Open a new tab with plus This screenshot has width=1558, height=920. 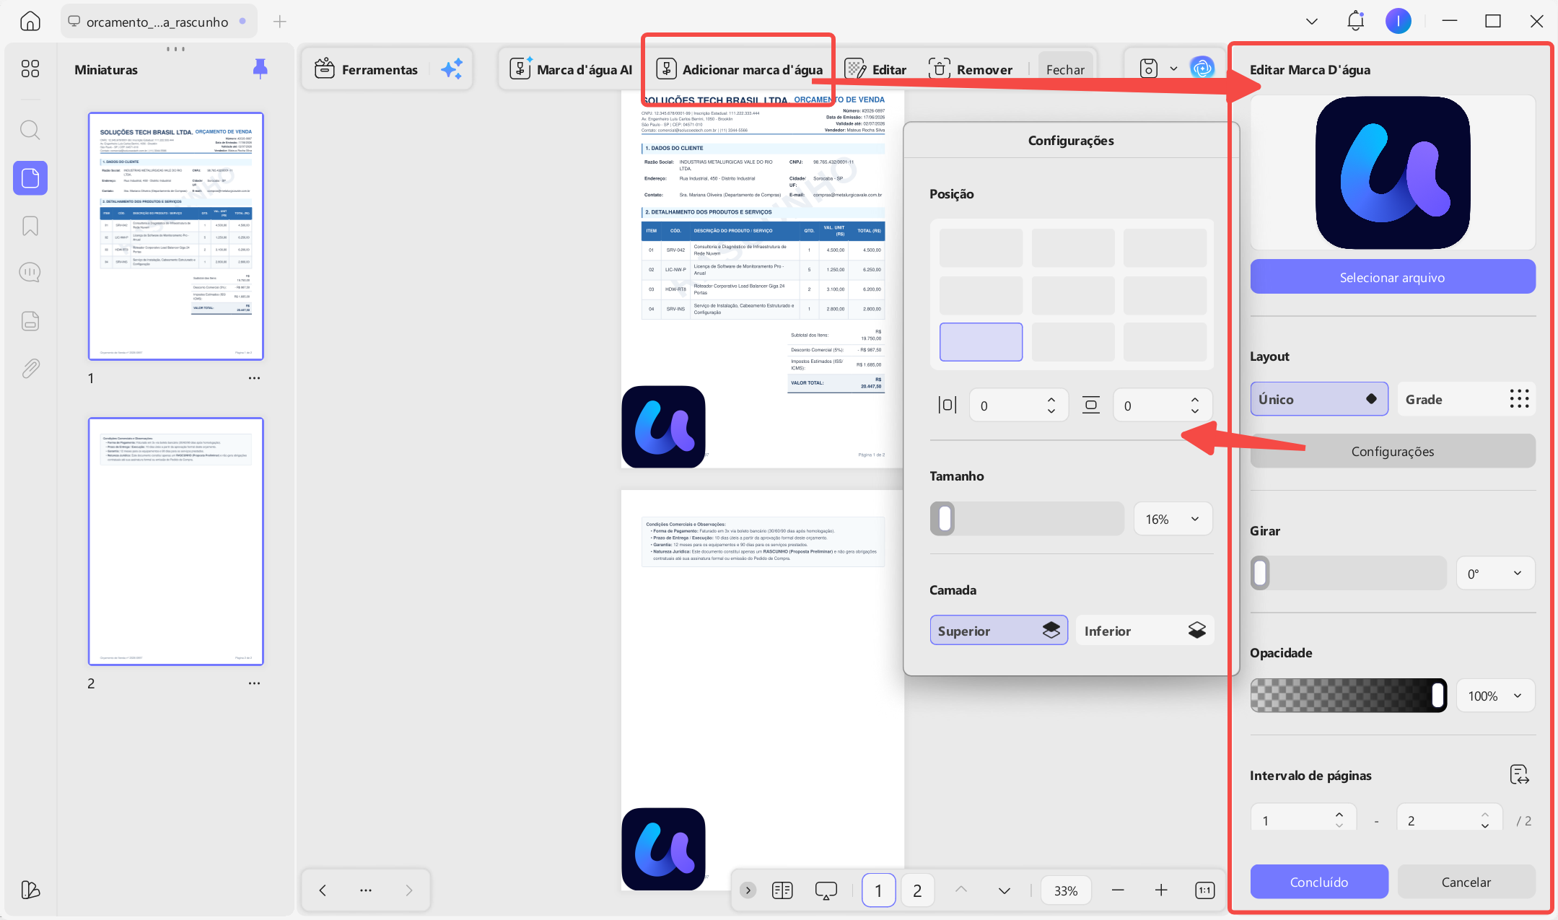click(x=280, y=22)
